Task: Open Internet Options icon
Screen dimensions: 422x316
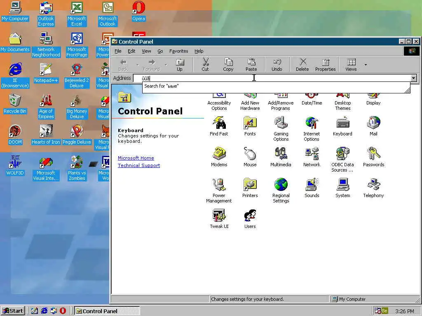Action: 312,129
